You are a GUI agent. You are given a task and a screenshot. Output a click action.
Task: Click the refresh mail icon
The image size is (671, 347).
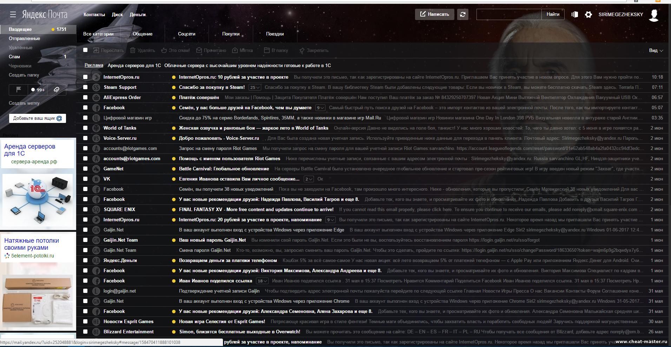[x=462, y=14]
